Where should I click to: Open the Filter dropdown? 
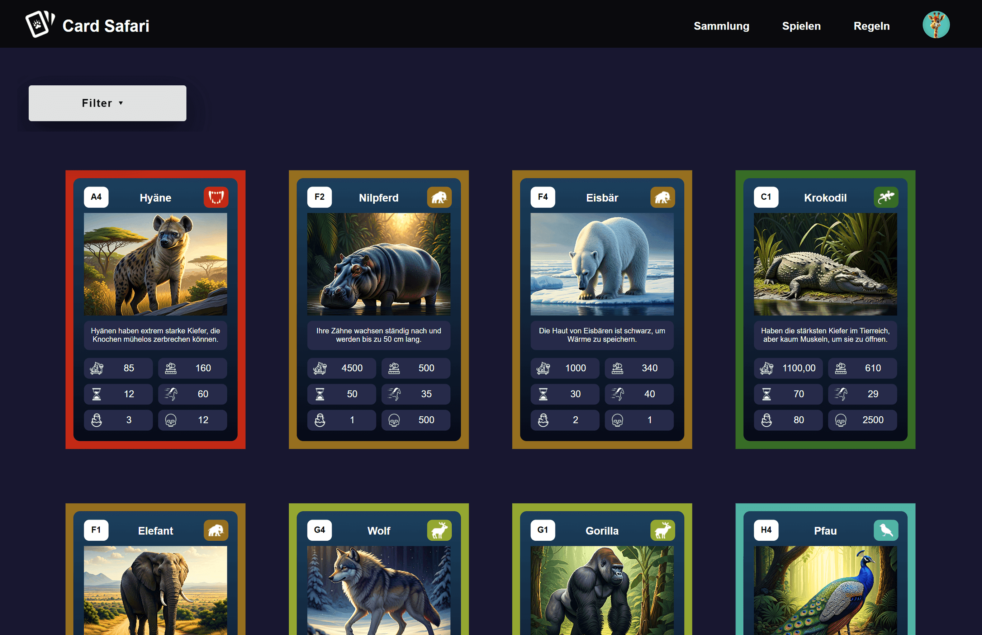pyautogui.click(x=107, y=103)
